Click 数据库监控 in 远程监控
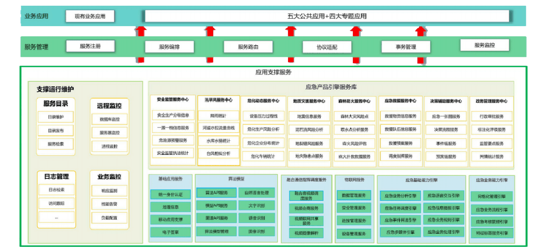 click(110, 119)
